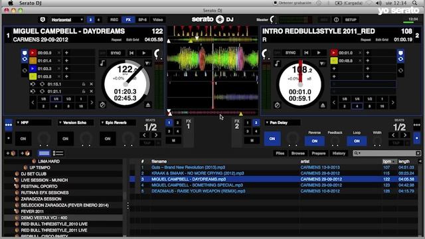Click deck 1 red cue point at 00:00.9
Image resolution: width=425 pixels, height=239 pixels.
[33, 53]
